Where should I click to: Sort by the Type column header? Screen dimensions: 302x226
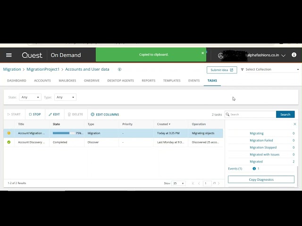[x=91, y=124]
